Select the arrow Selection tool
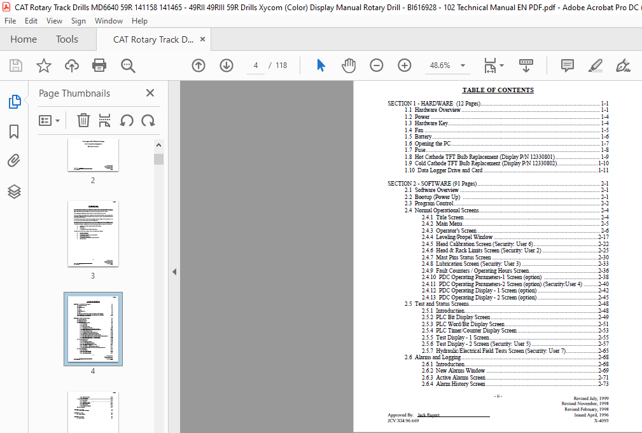 [x=321, y=65]
